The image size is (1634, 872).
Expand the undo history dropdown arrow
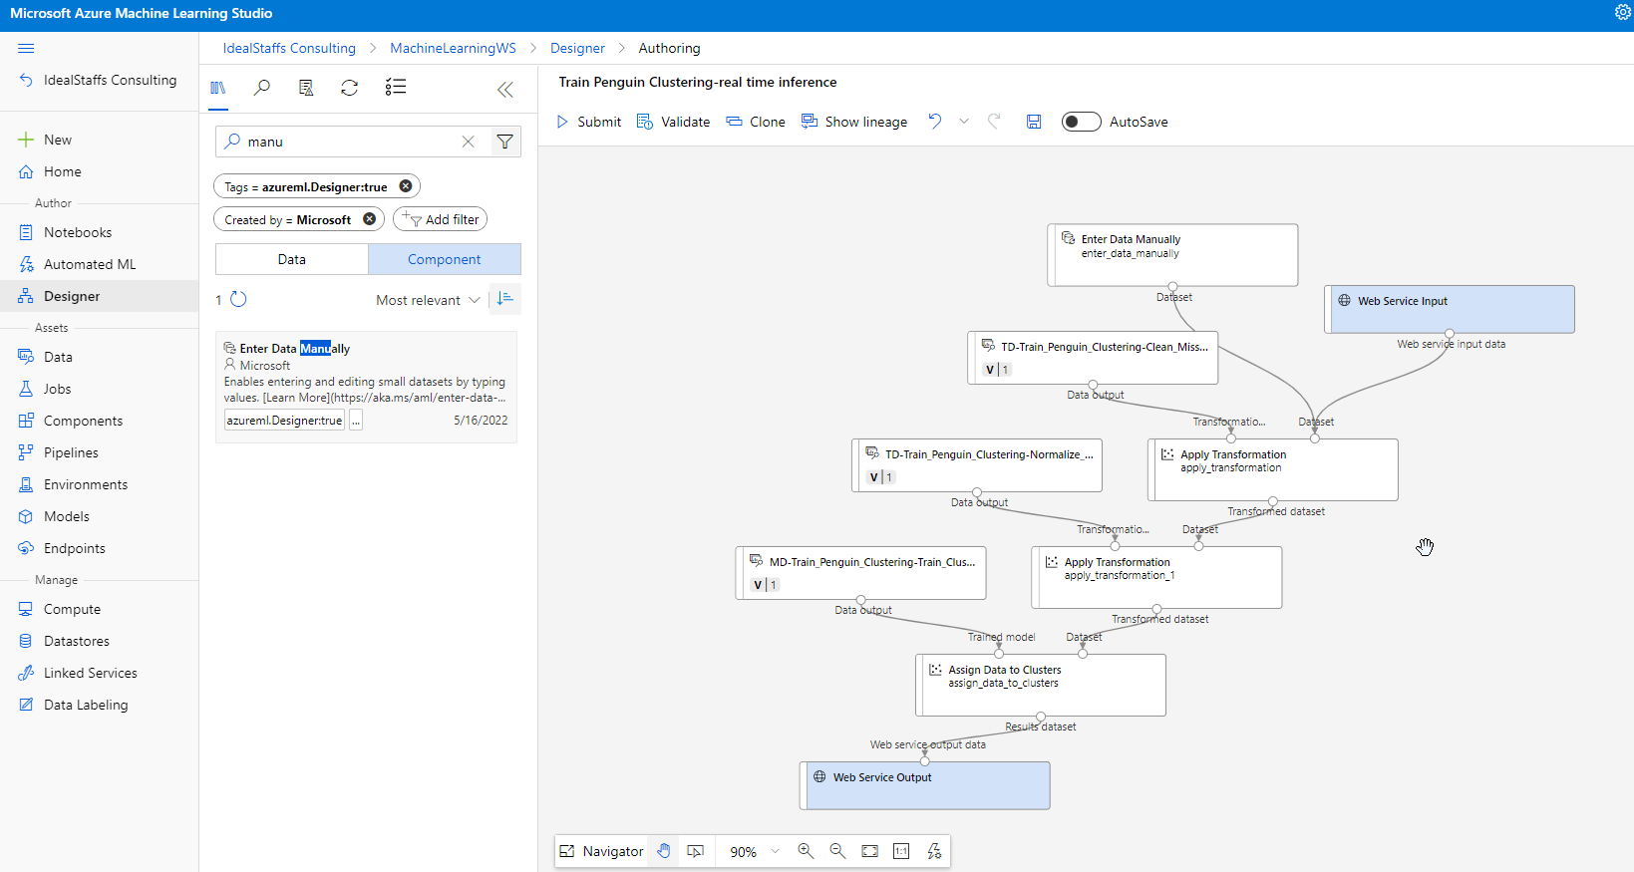(x=964, y=122)
